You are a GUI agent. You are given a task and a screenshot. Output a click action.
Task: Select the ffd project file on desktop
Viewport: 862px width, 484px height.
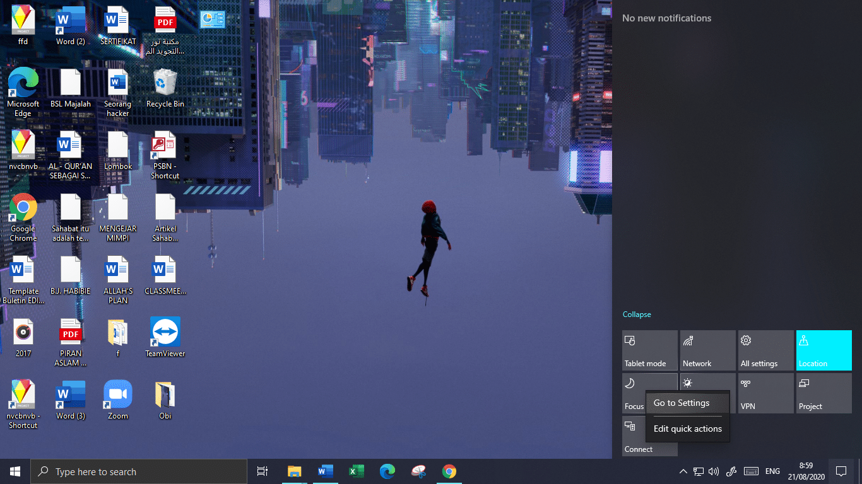pos(23,26)
